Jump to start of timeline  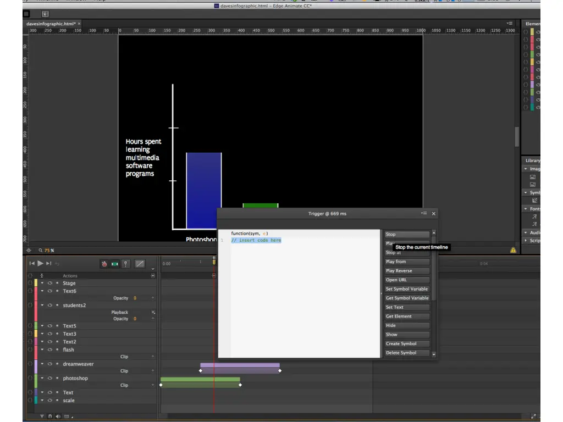[x=32, y=263]
